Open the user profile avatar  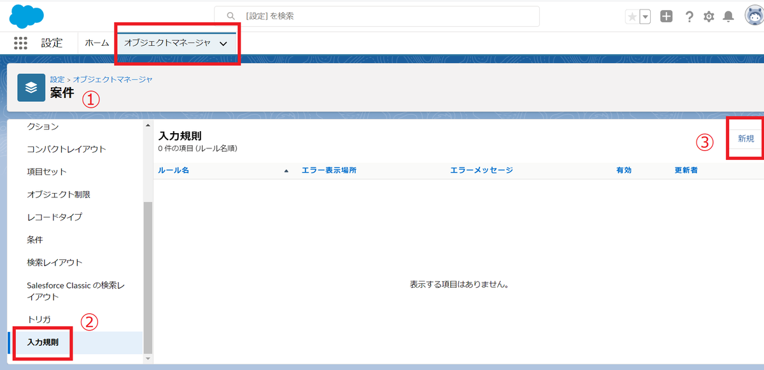pyautogui.click(x=754, y=16)
